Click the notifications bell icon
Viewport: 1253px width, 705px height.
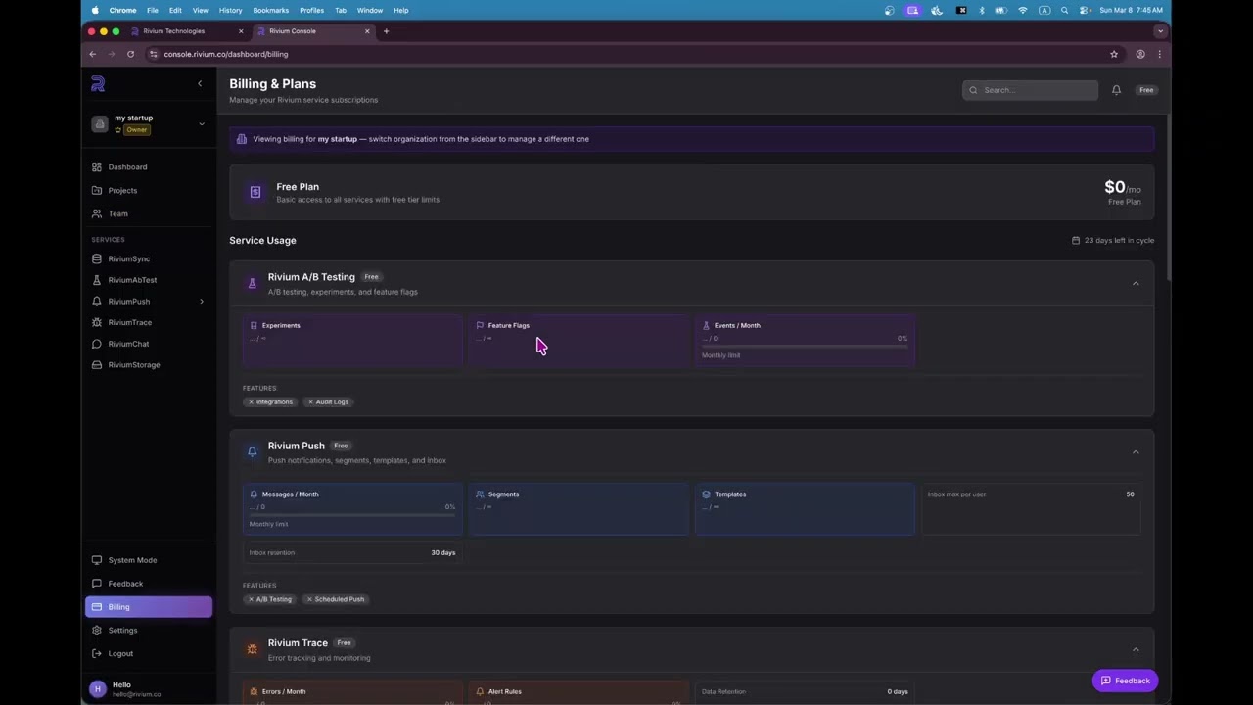[1116, 90]
